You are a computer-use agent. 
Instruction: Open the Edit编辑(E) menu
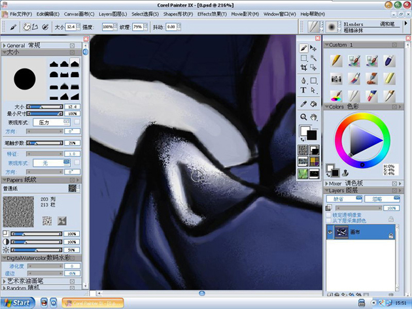(48, 14)
